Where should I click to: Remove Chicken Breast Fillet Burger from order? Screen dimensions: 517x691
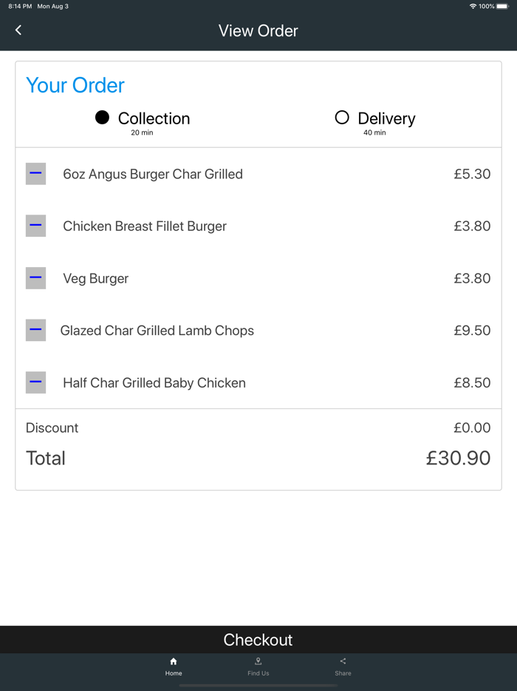[35, 226]
